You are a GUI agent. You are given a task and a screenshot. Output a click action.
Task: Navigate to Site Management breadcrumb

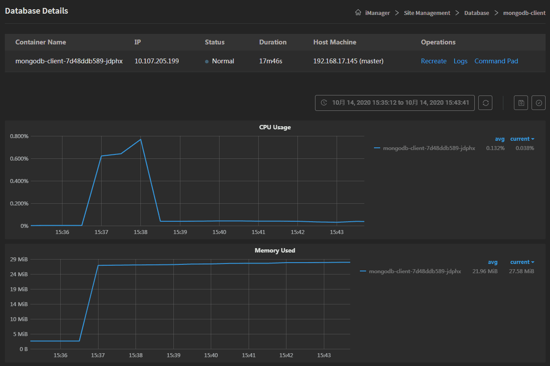click(427, 13)
